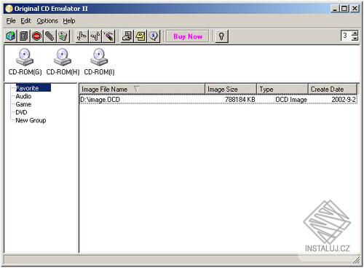Click the drive count field showing 3

[347, 36]
